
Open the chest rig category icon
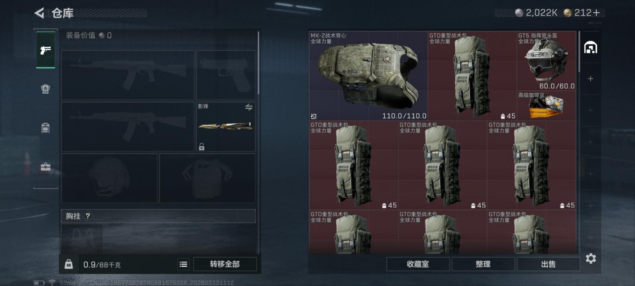[x=46, y=127]
